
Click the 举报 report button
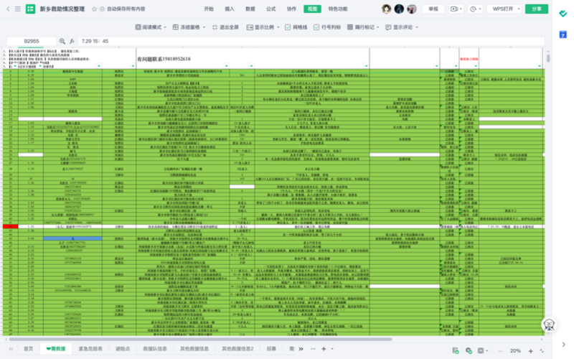tap(433, 9)
